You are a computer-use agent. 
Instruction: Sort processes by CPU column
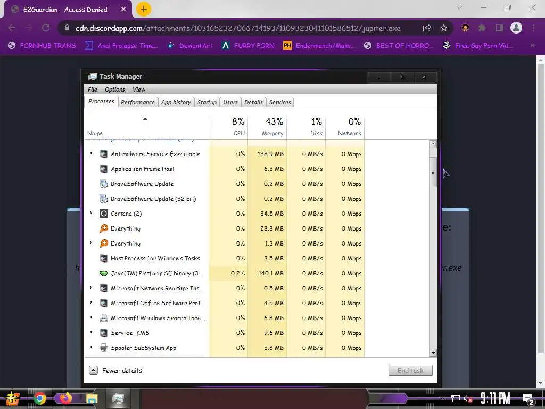(228, 127)
